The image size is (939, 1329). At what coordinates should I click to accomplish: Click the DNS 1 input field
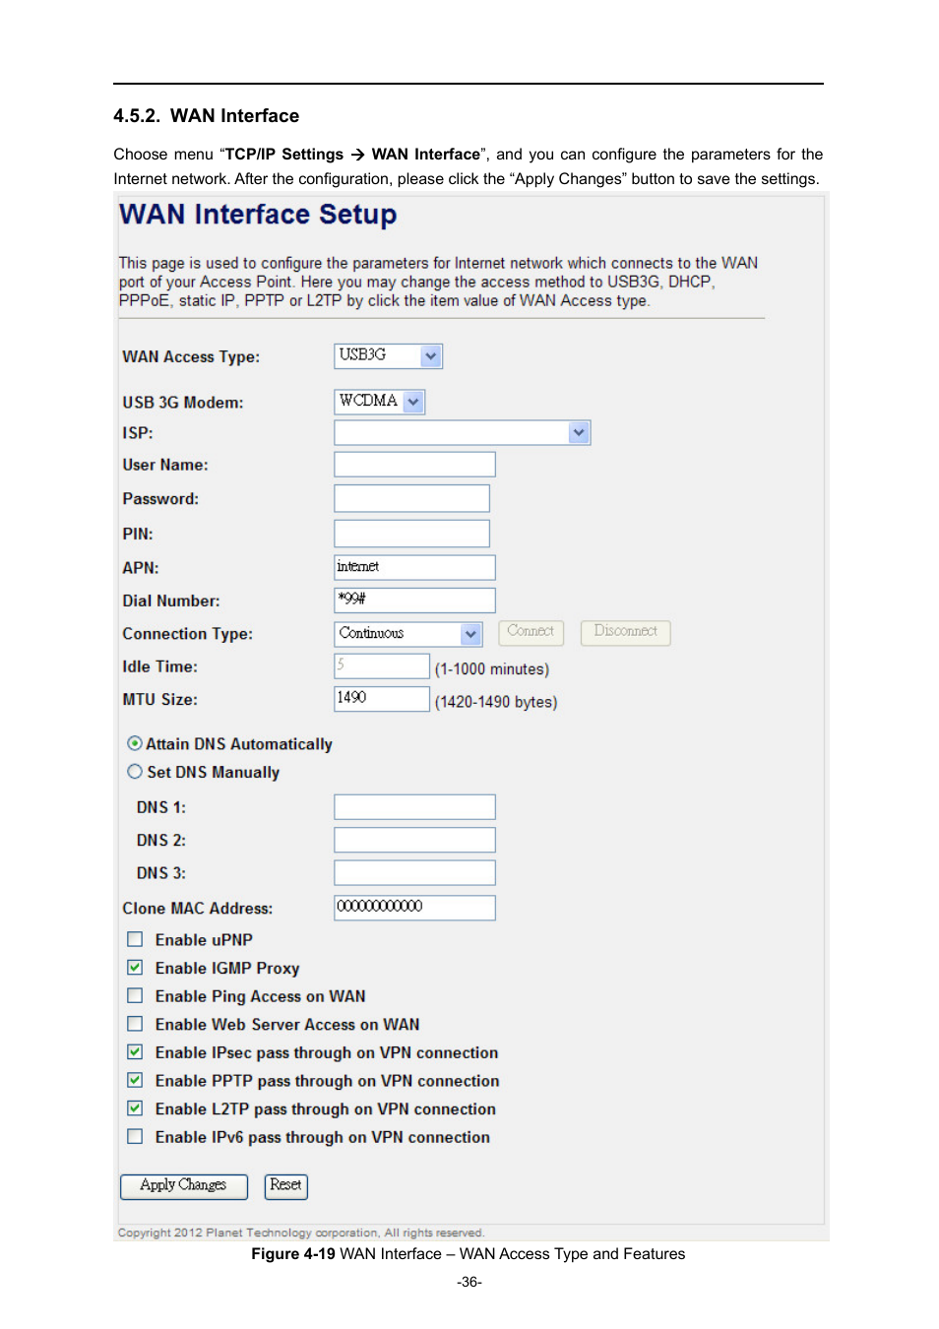coord(414,807)
